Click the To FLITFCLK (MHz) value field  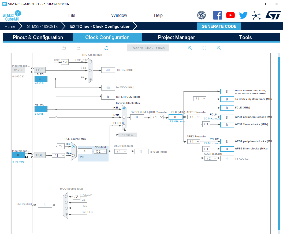(108, 97)
